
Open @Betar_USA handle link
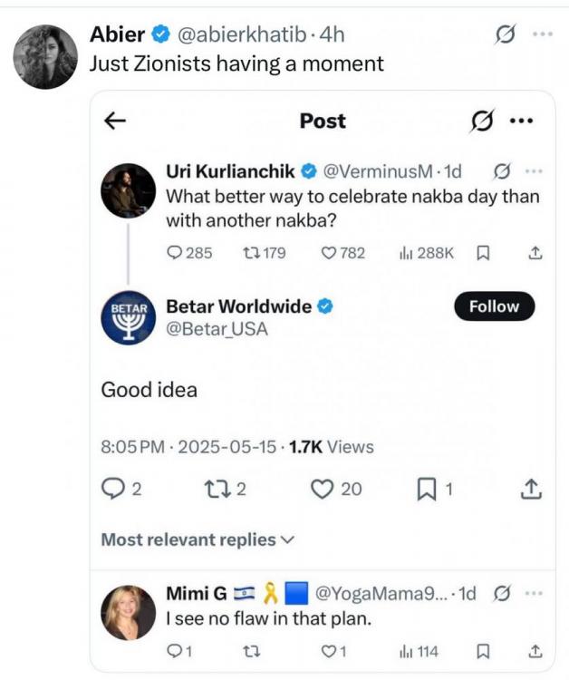[217, 329]
